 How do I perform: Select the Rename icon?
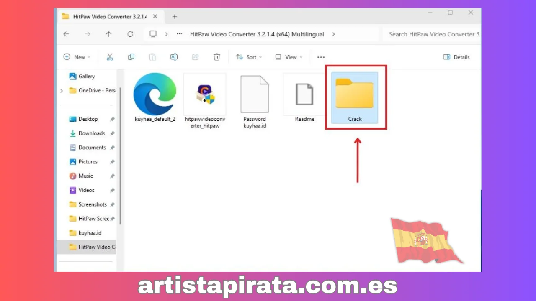[174, 57]
